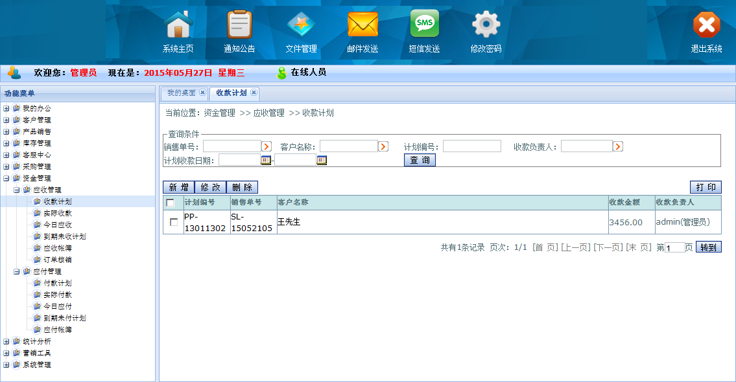Toggle the select-all checkbox in table header
The image size is (736, 382).
click(x=171, y=203)
